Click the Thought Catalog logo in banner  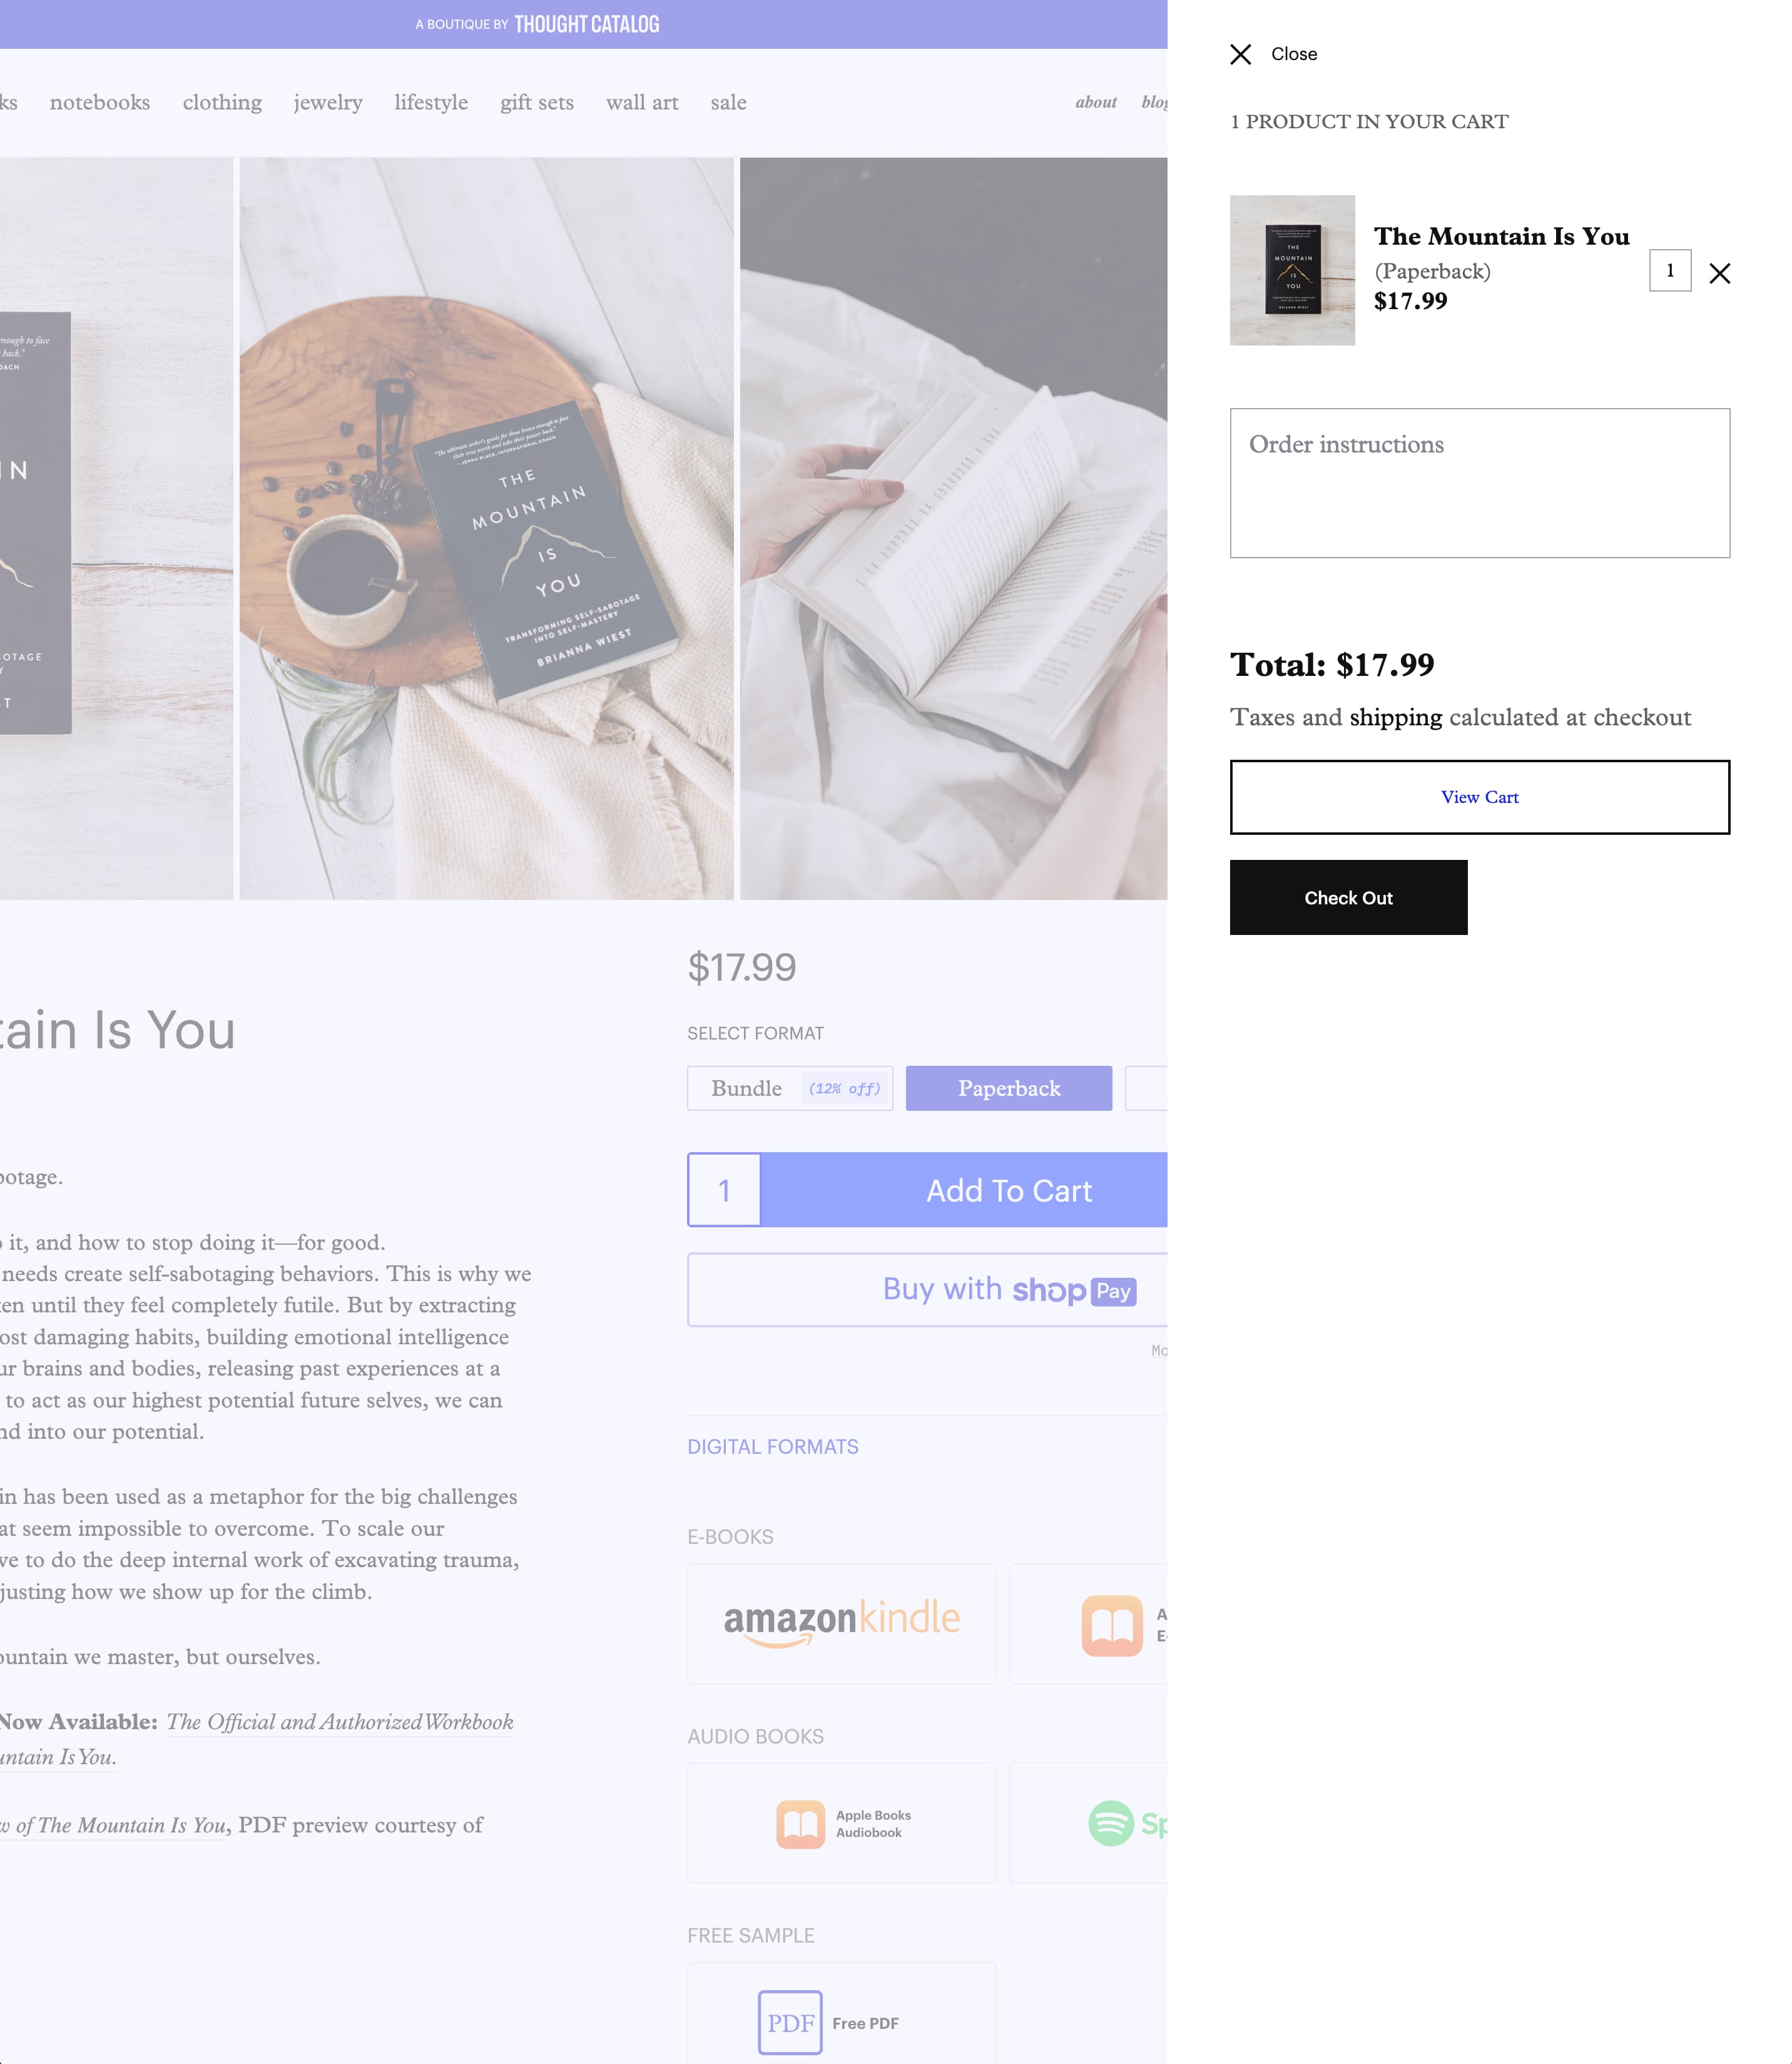tap(586, 24)
